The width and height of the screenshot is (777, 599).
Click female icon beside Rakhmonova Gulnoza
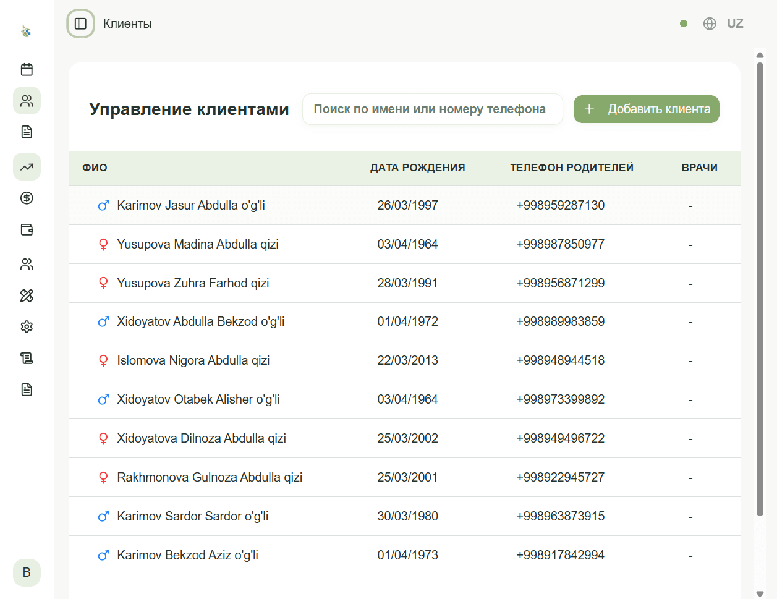(x=104, y=477)
